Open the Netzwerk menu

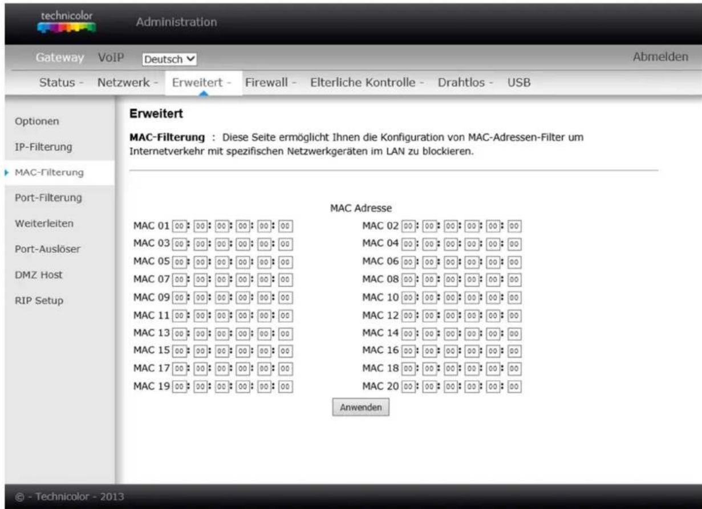[127, 83]
